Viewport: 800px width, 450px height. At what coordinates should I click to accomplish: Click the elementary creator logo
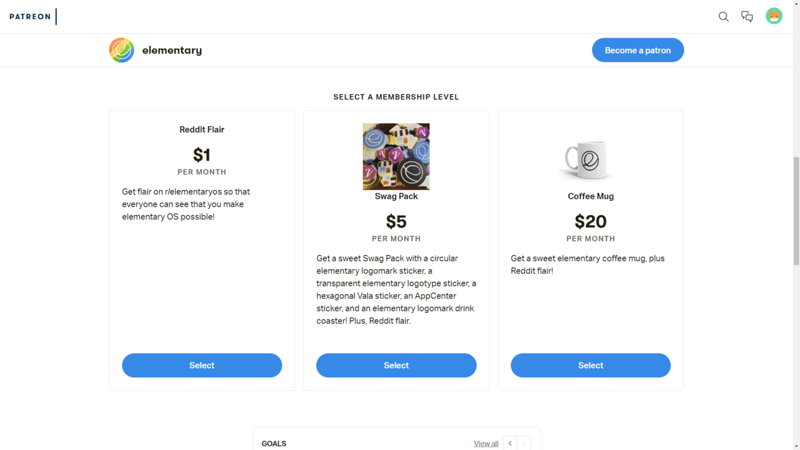tap(121, 50)
